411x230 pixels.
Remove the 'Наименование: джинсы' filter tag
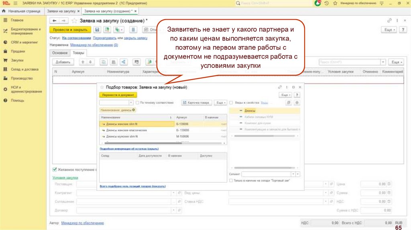pyautogui.click(x=134, y=110)
